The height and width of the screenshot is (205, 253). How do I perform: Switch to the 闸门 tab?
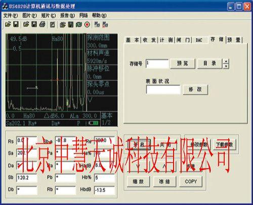click(183, 40)
